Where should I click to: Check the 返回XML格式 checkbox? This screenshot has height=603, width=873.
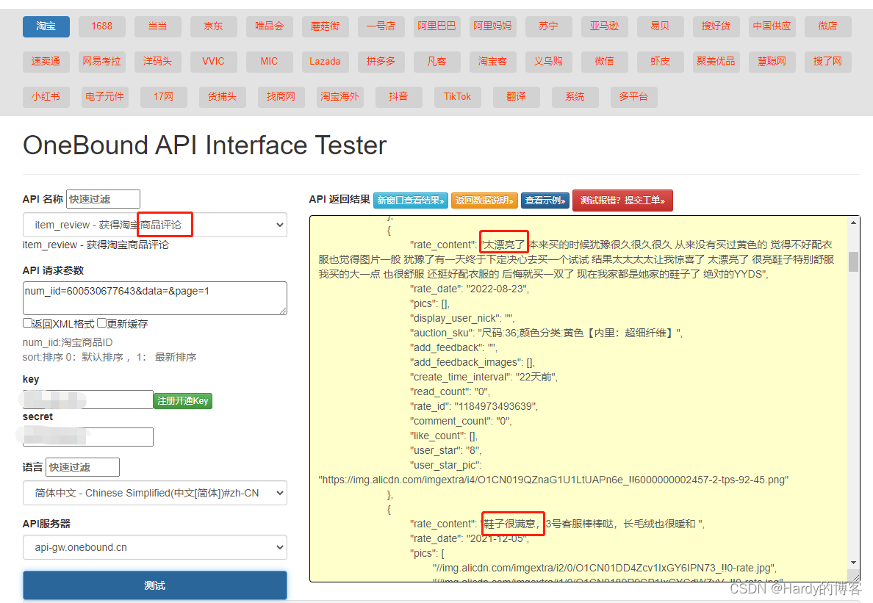point(27,322)
